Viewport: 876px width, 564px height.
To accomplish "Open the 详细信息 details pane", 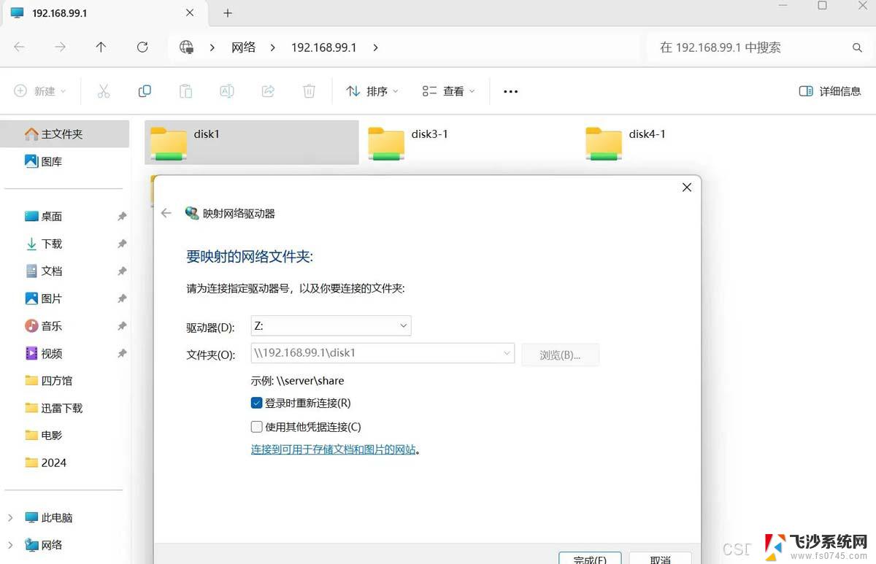I will [830, 91].
